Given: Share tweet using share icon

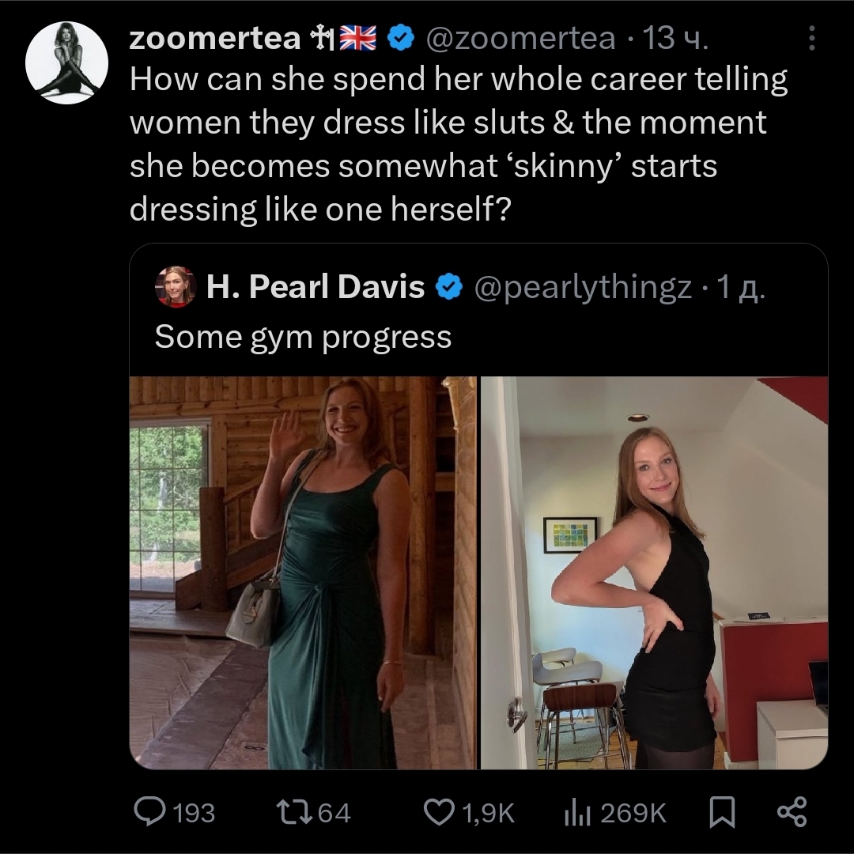Looking at the screenshot, I should click(792, 812).
